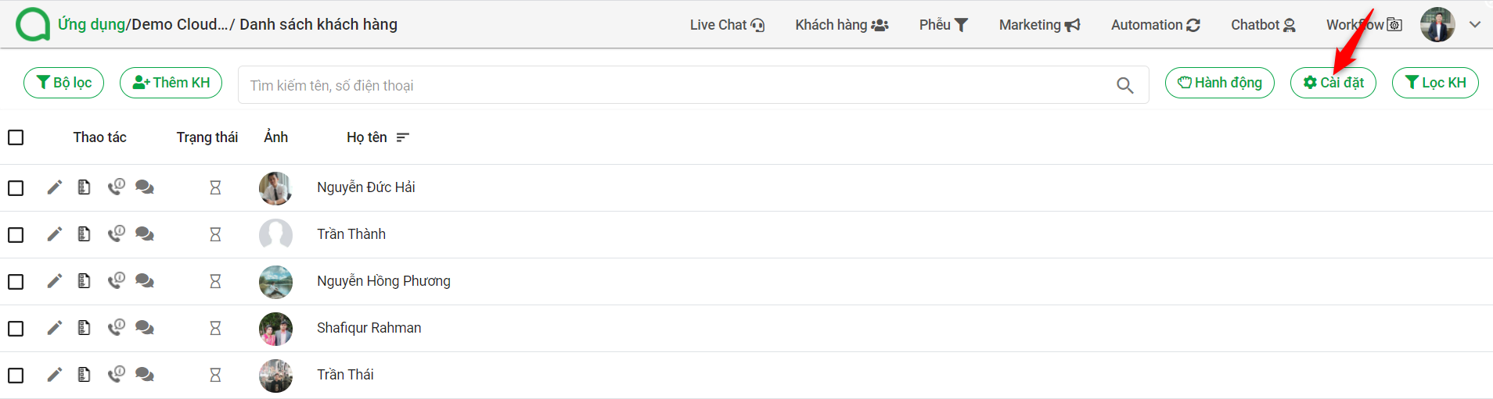The width and height of the screenshot is (1493, 399).
Task: Open the Marketing menu item
Action: (x=1039, y=25)
